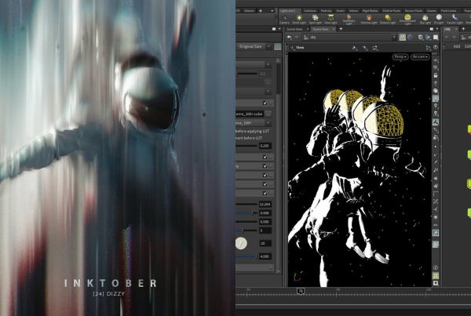Click slider beside the 4.000 value
The height and width of the screenshot is (316, 471).
246,256
